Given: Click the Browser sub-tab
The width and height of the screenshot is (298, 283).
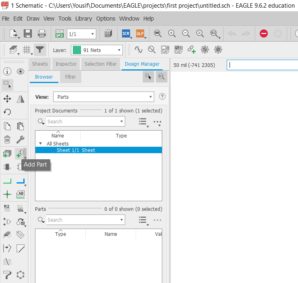Looking at the screenshot, I should point(44,77).
